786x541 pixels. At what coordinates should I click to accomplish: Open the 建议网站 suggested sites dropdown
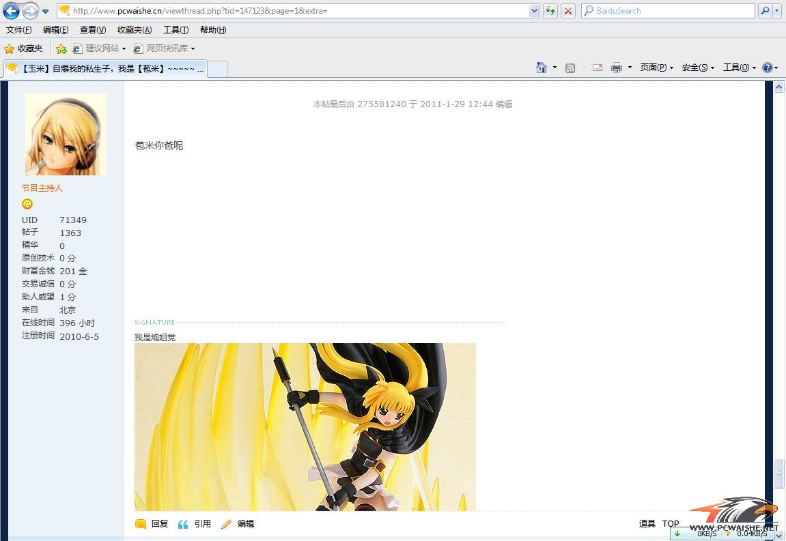(x=100, y=48)
